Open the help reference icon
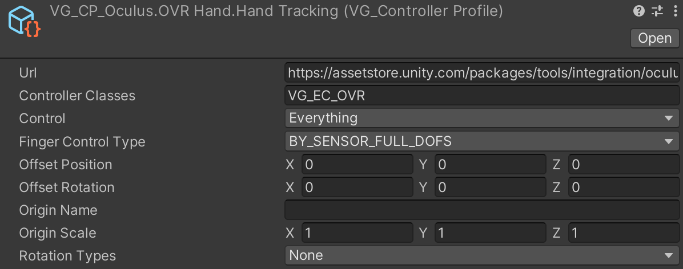 point(638,11)
